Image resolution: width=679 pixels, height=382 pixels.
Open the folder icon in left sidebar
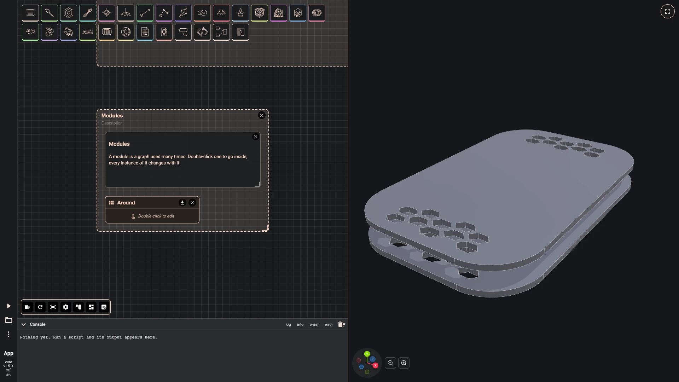point(8,320)
